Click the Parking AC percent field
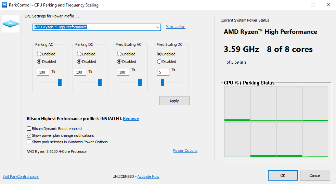Screen dimensions: 336x184 [x=43, y=72]
